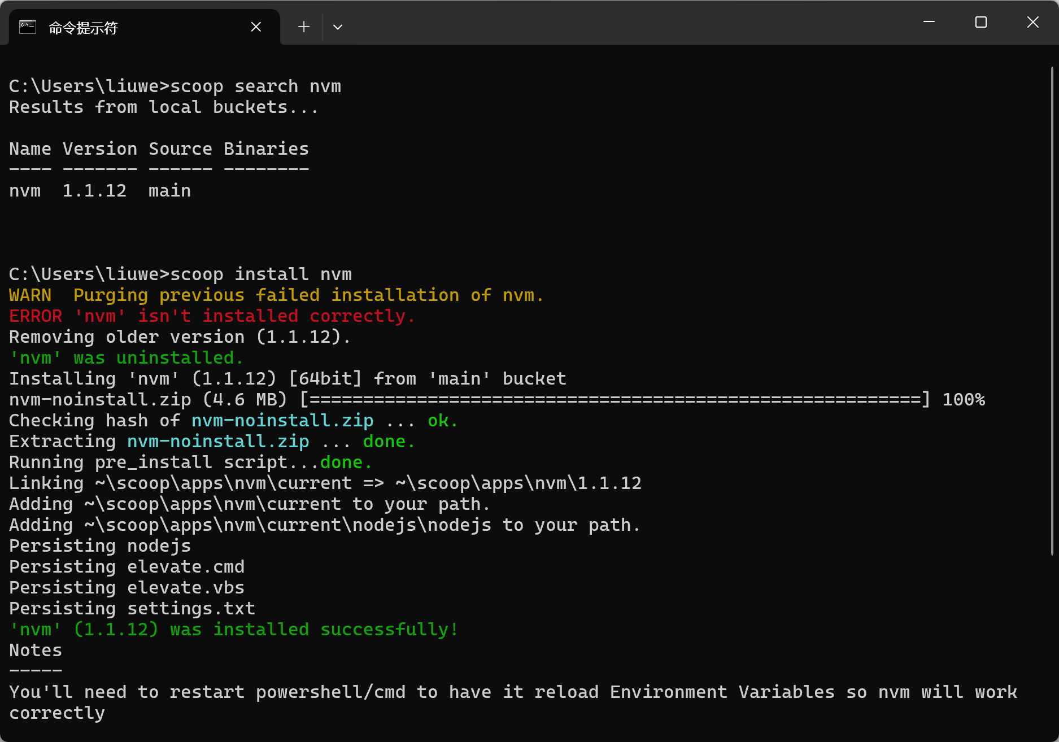Click the "scoop install nvm" command text
The height and width of the screenshot is (742, 1059).
[260, 274]
